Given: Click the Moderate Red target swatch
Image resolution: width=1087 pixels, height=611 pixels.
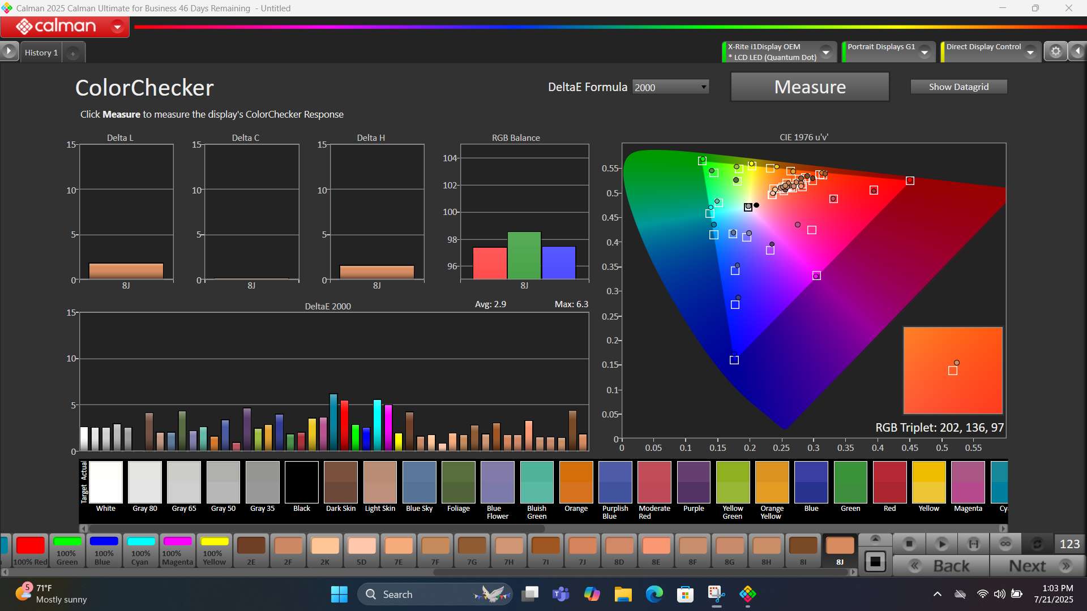Looking at the screenshot, I should click(654, 482).
